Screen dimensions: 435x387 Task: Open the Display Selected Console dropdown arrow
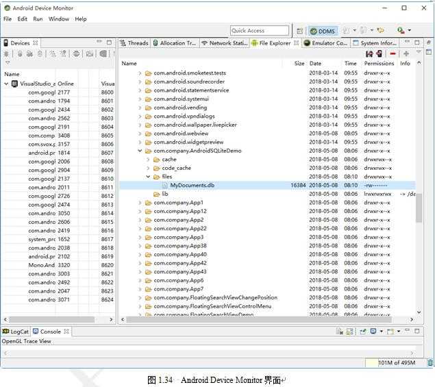click(381, 332)
